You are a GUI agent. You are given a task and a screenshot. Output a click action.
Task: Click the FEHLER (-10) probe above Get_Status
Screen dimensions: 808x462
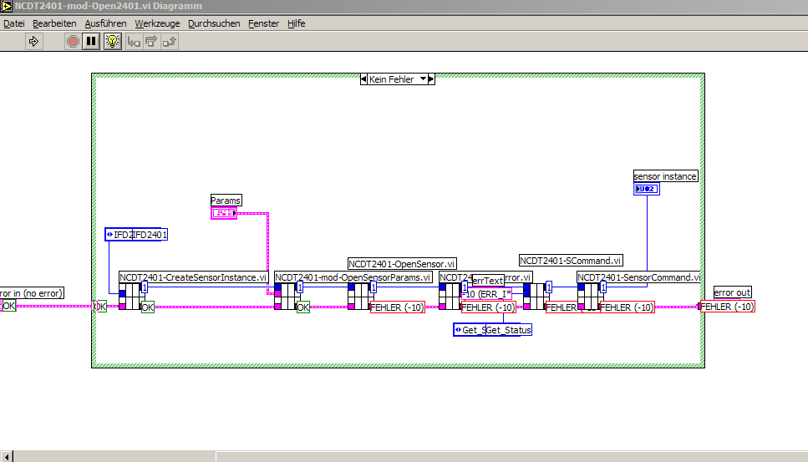(489, 307)
